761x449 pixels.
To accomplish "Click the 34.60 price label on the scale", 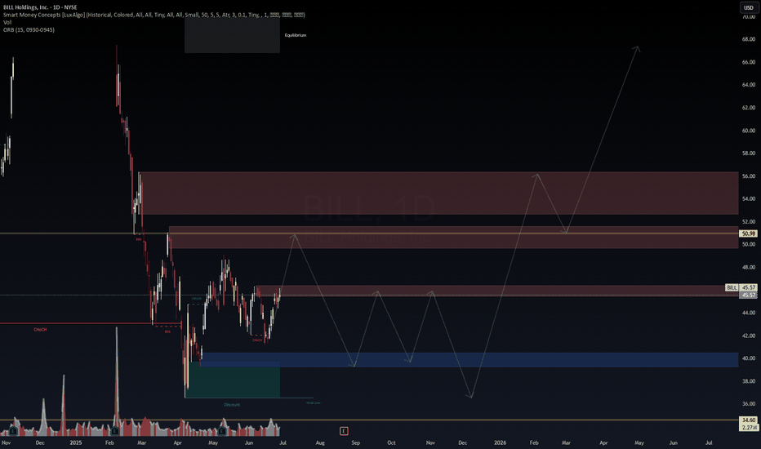I will [749, 420].
